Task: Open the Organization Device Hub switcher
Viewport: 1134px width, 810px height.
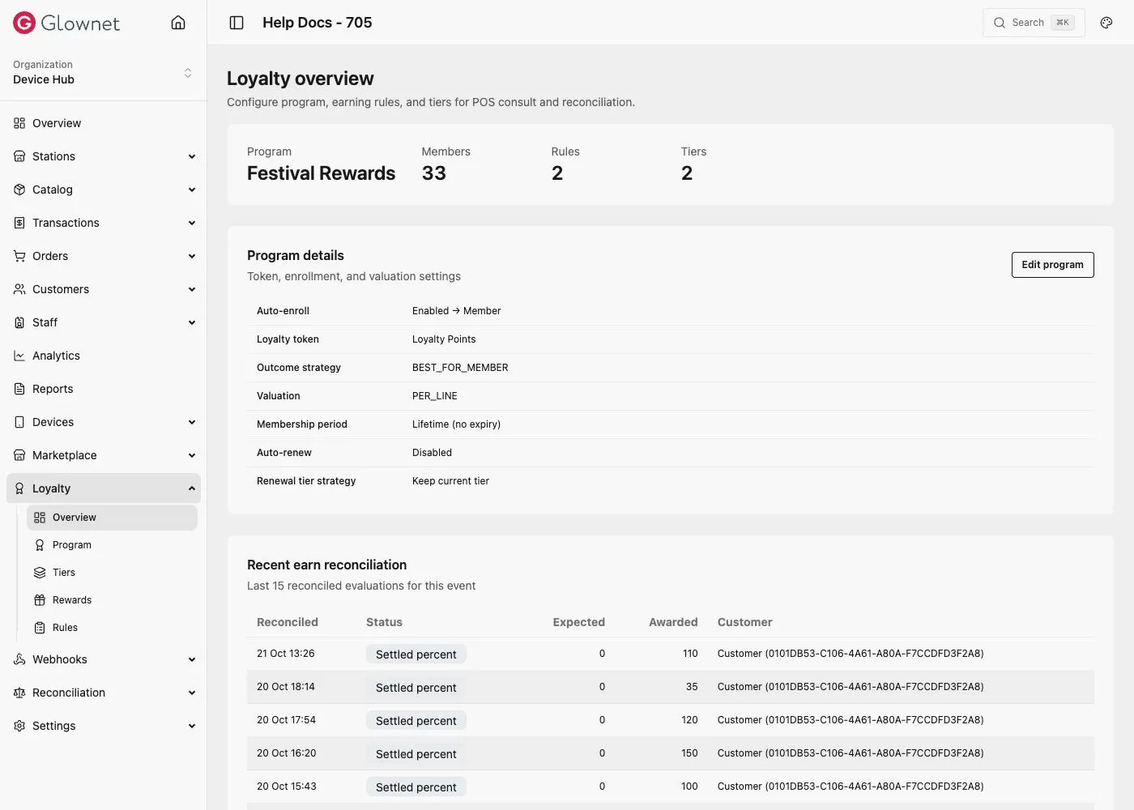Action: point(103,72)
